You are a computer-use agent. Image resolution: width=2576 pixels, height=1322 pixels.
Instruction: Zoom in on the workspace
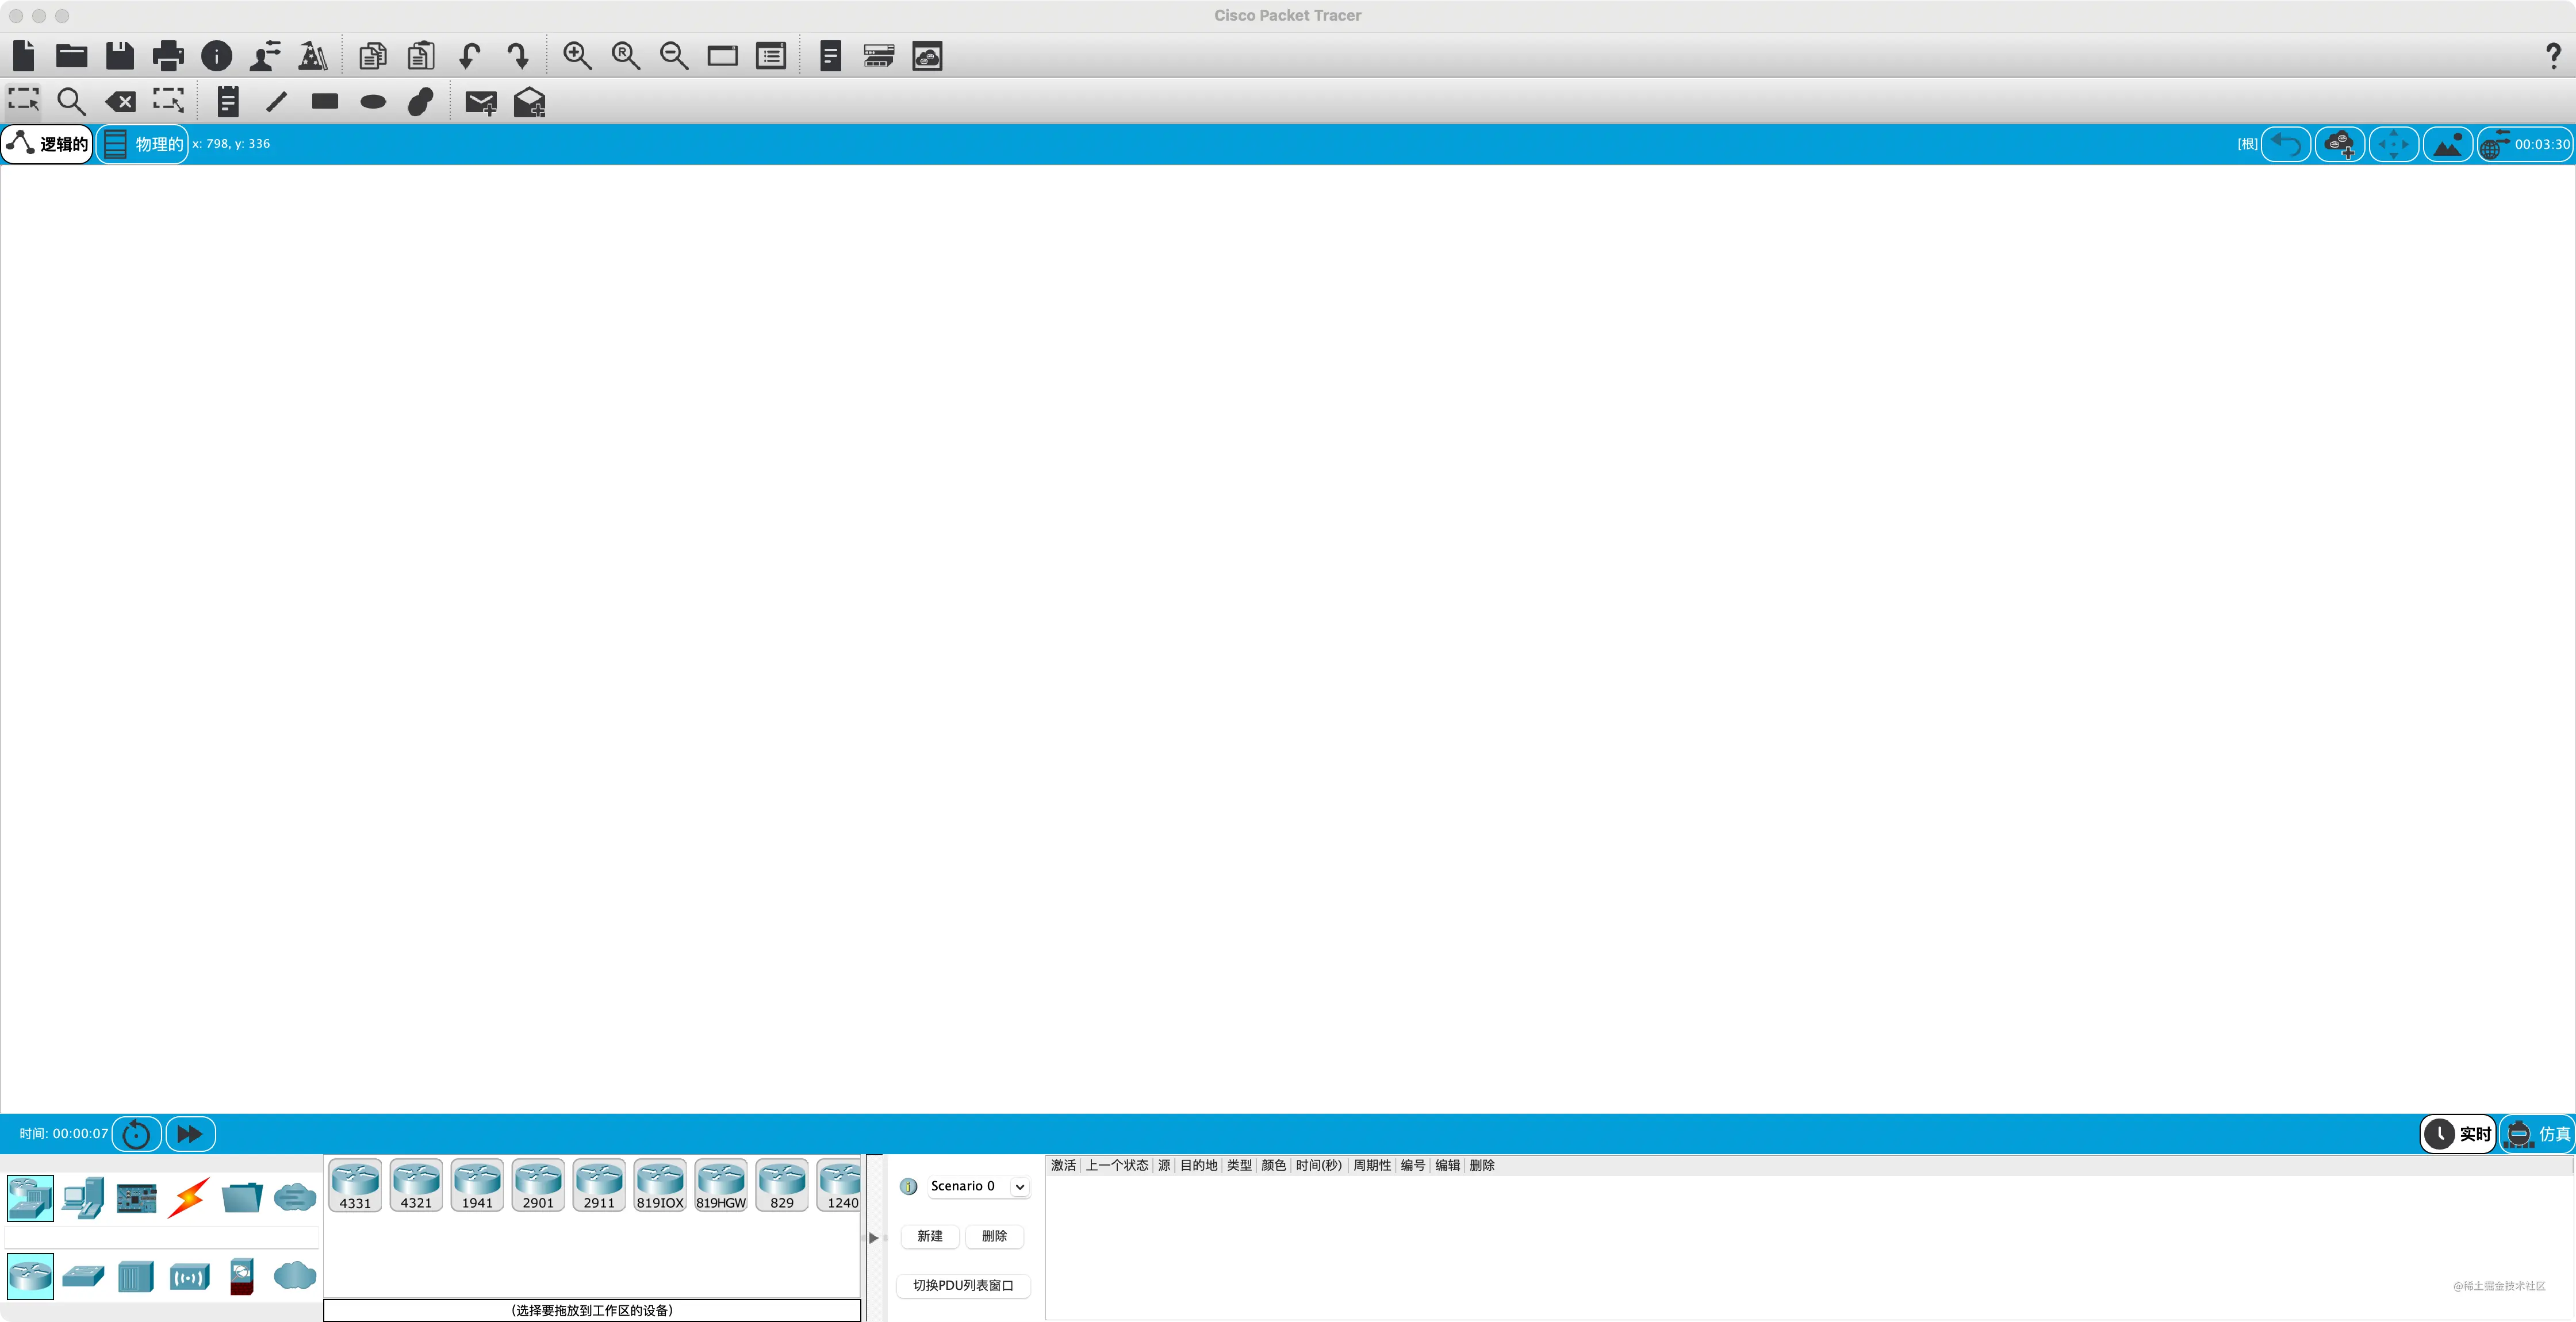click(x=577, y=55)
